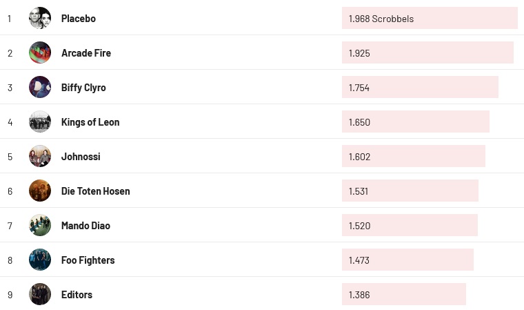Open the Placebo artist link
524x310 pixels.
pos(79,19)
